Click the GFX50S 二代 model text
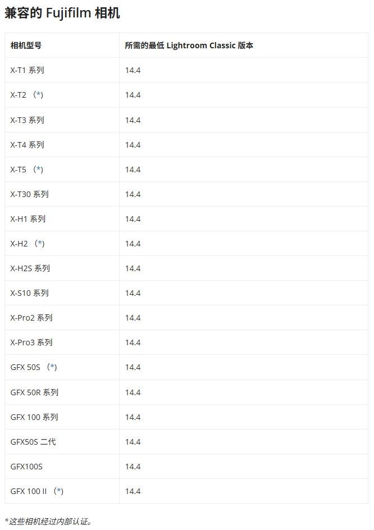This screenshot has height=530, width=374. tap(33, 442)
